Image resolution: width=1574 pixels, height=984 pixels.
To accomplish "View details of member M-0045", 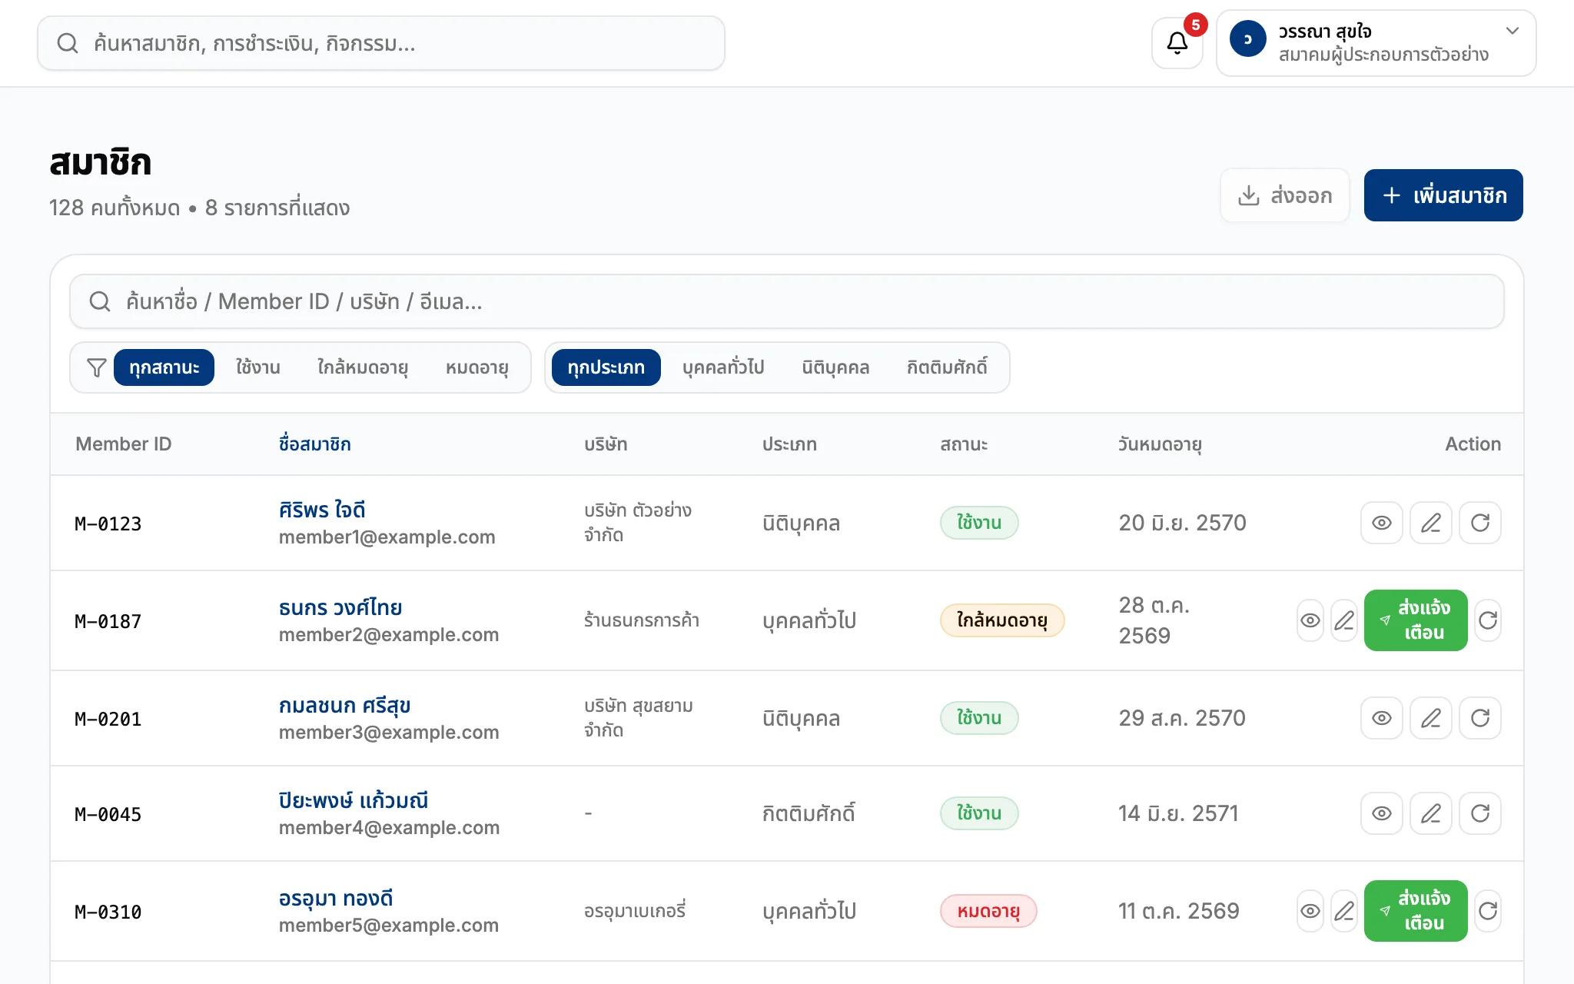I will tap(1381, 813).
